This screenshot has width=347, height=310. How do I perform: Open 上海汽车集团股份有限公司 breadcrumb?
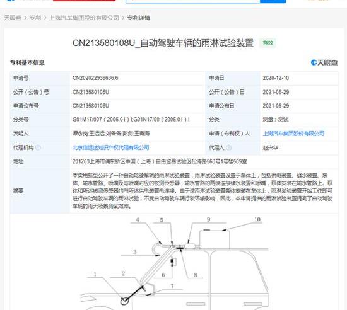click(85, 18)
